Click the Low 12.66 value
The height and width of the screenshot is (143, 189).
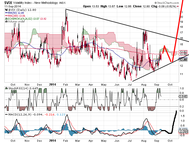tap(124, 6)
